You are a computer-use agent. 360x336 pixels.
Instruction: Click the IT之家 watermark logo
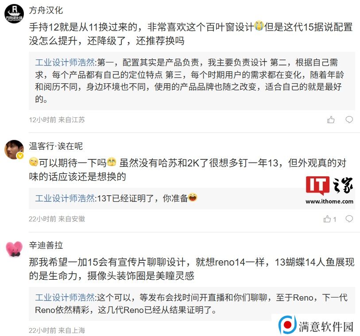click(329, 185)
